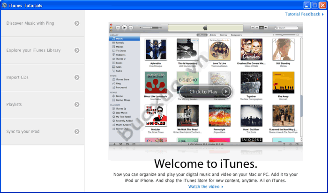Open the Sync to your iPod tutorial
This screenshot has width=328, height=193.
click(43, 131)
